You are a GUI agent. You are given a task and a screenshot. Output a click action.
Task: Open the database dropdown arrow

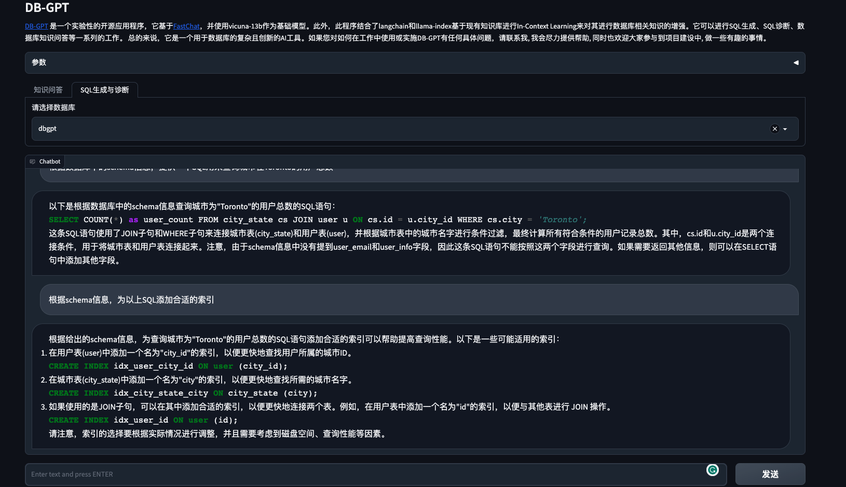785,129
